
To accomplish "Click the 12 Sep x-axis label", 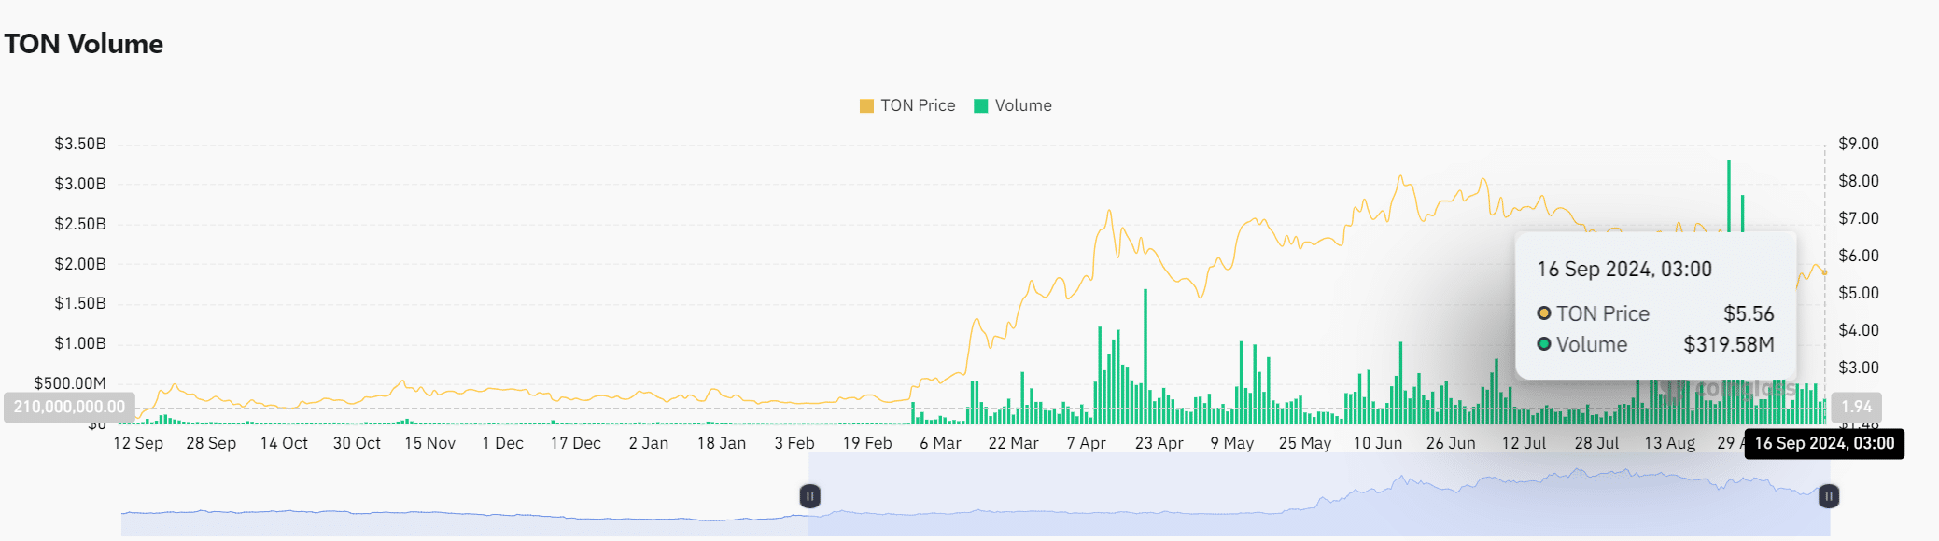I will [138, 443].
